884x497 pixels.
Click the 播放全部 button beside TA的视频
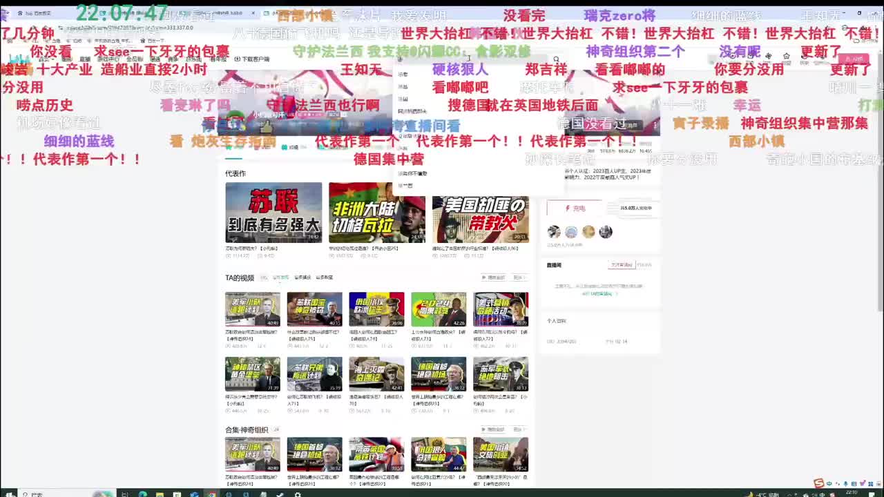tap(494, 277)
